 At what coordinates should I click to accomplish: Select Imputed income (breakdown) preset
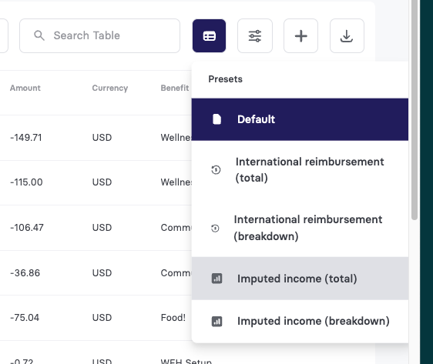click(x=300, y=321)
